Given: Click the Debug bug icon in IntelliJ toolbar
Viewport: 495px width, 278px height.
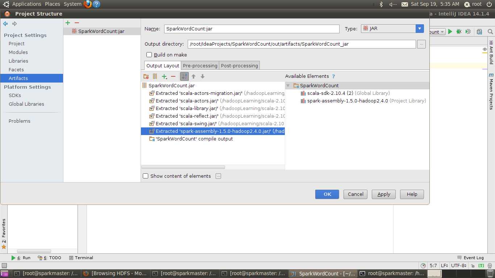Looking at the screenshot, I should 459,32.
